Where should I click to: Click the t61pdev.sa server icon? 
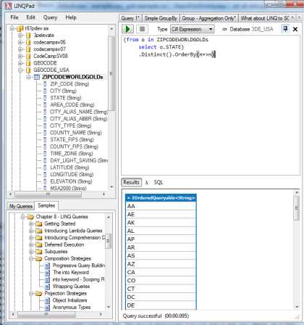coord(20,28)
